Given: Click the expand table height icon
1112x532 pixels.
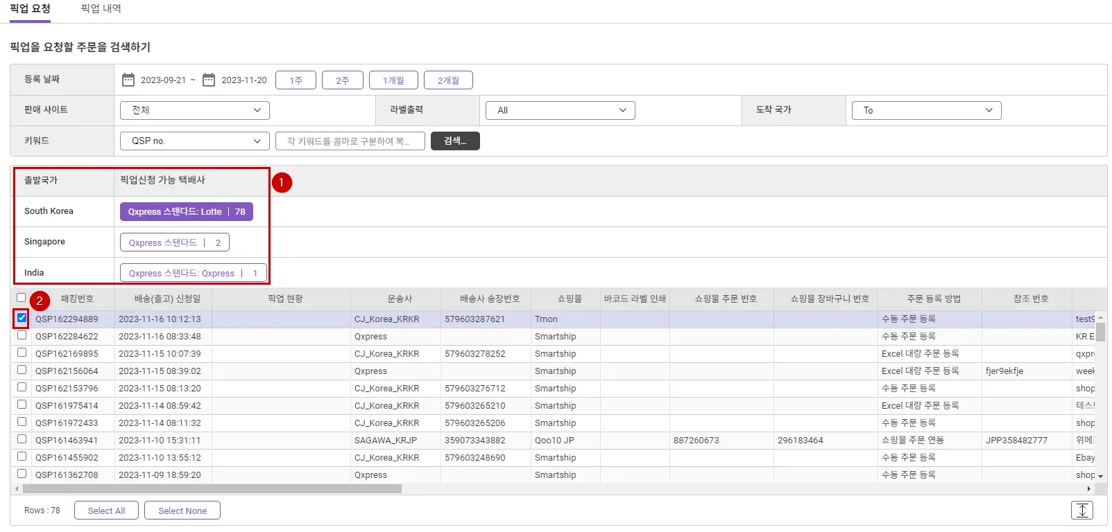Looking at the screenshot, I should pyautogui.click(x=1081, y=511).
